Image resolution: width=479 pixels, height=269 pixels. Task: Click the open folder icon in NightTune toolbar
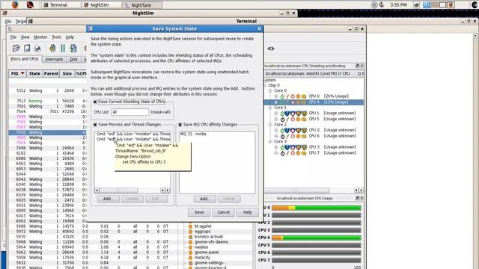(x=16, y=48)
